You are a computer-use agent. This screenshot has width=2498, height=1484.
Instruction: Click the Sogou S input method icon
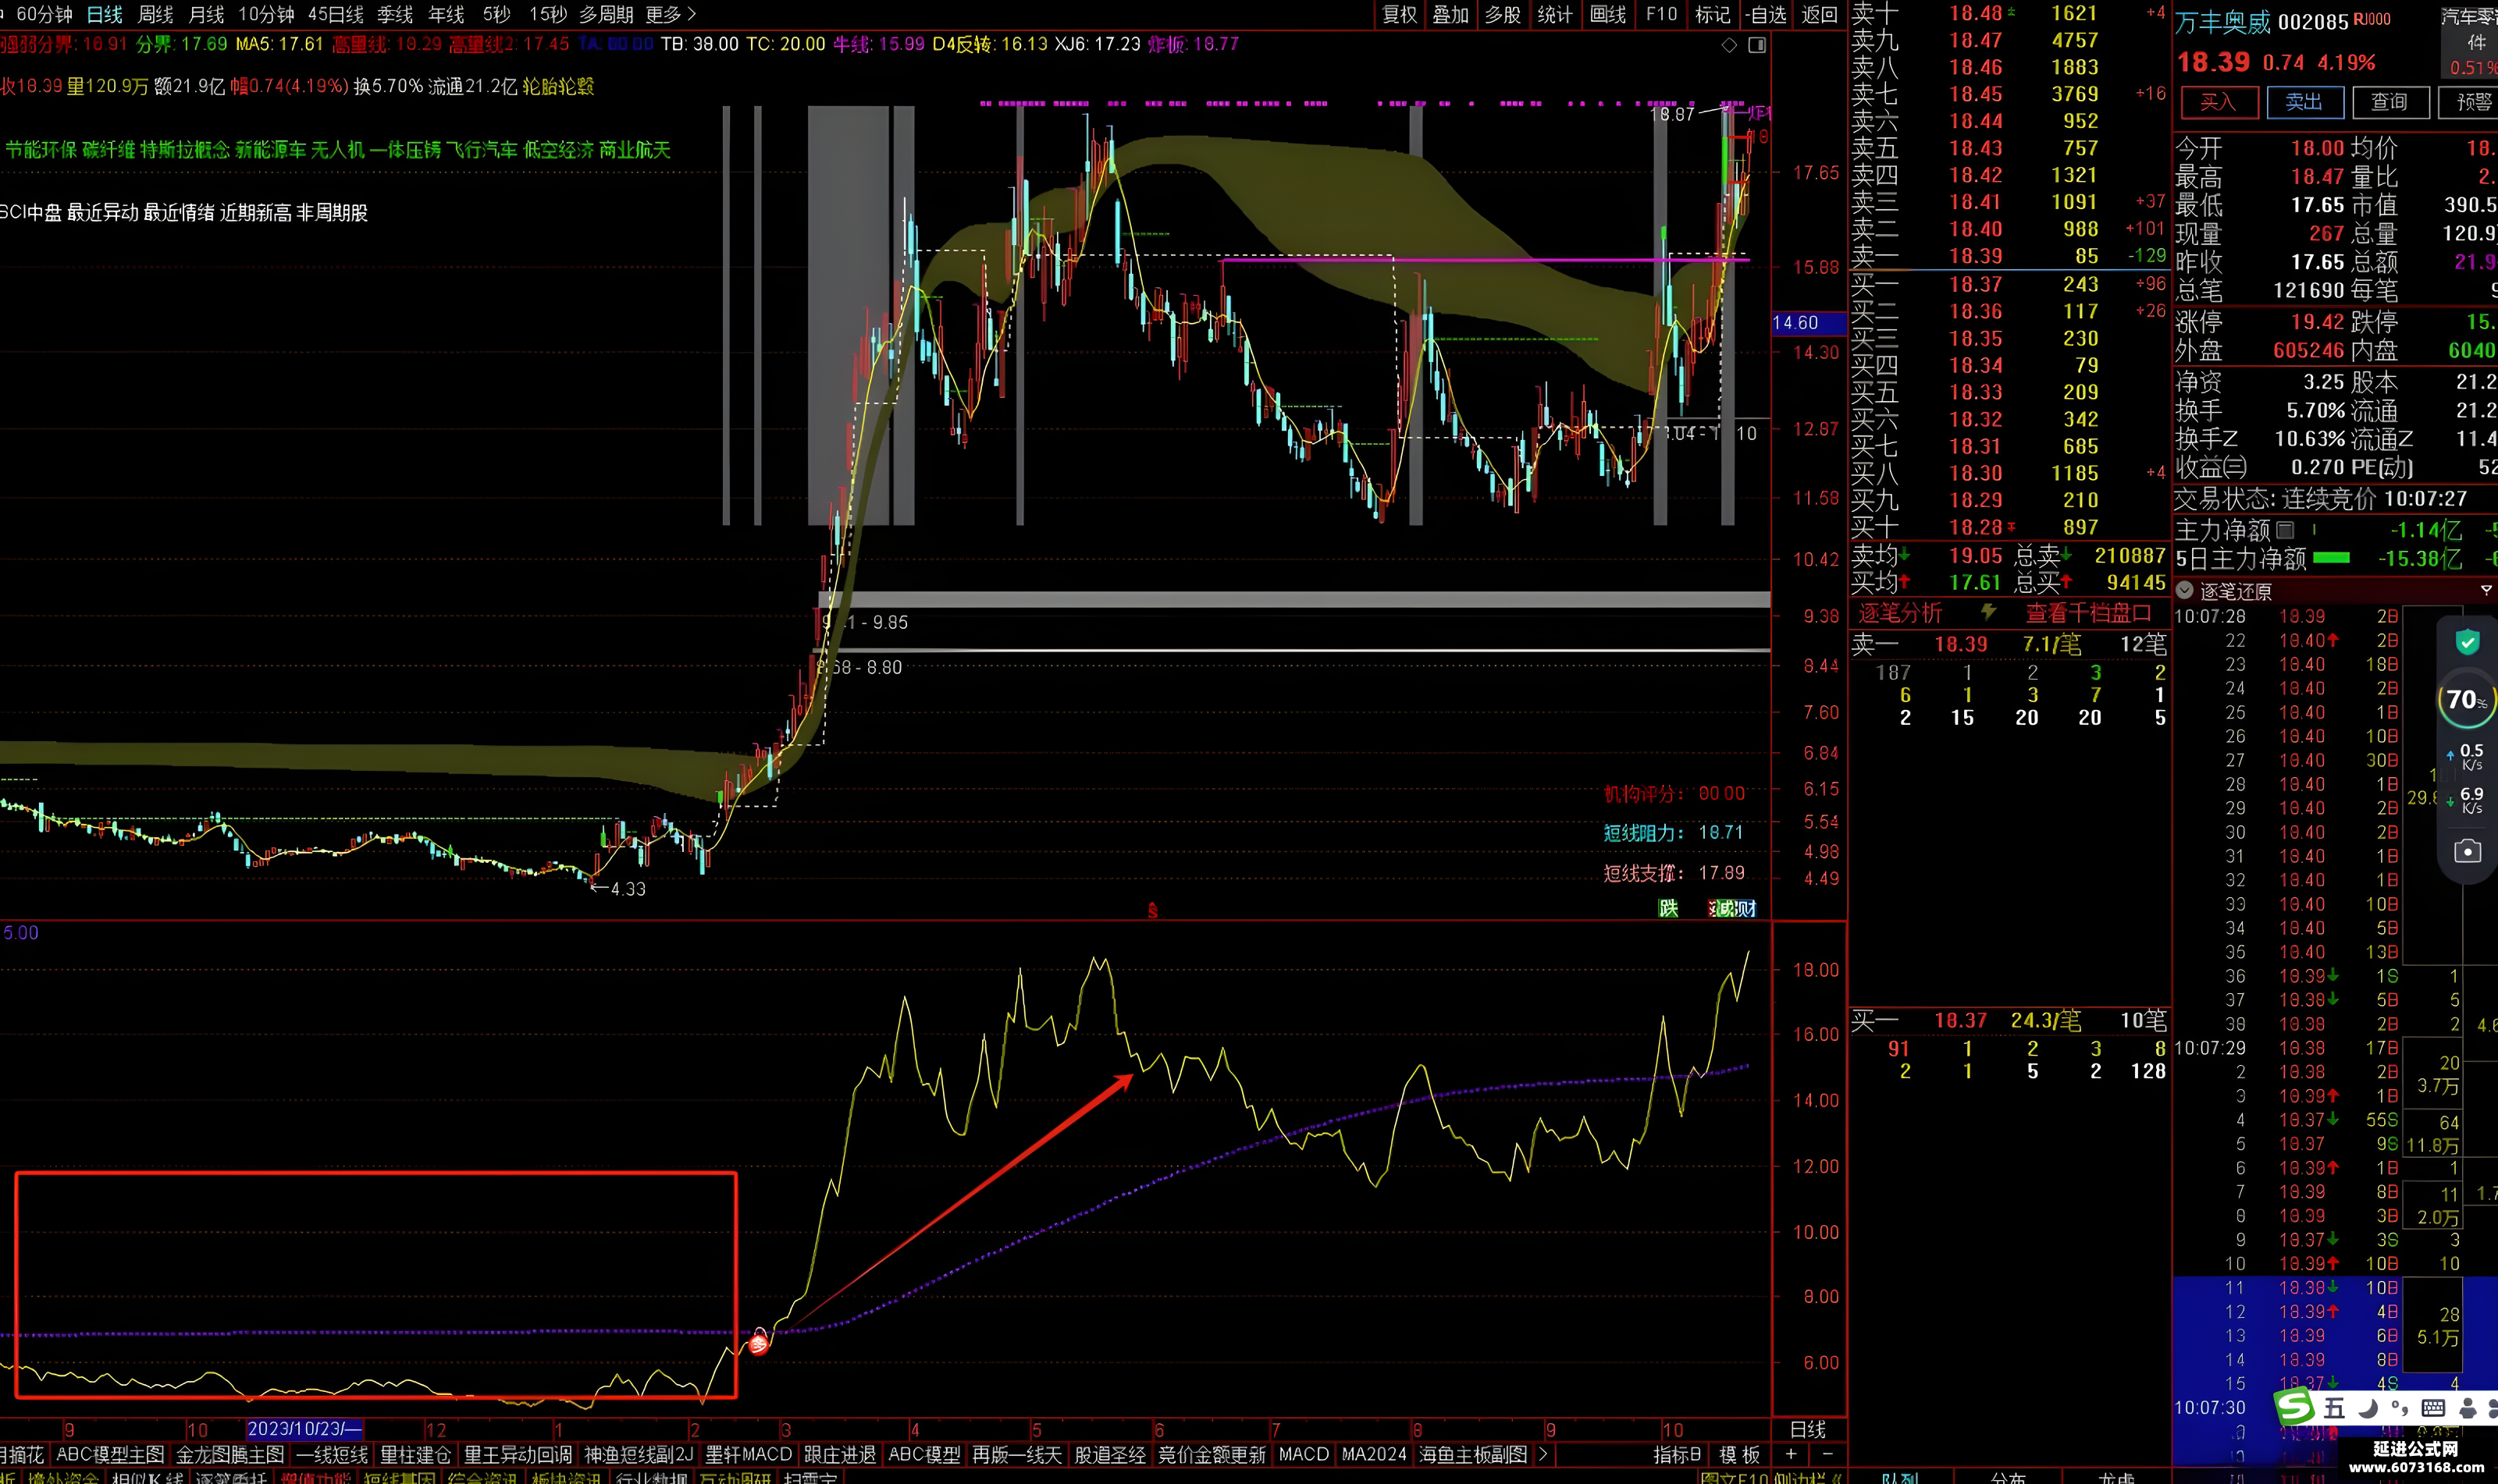click(2295, 1407)
